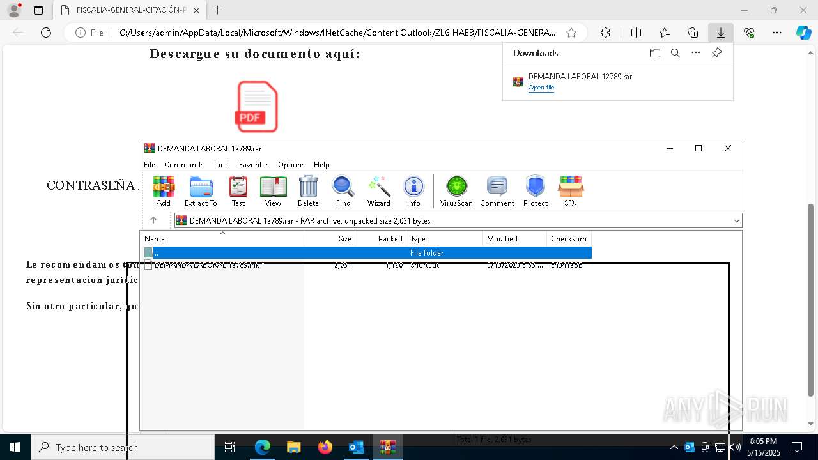Image resolution: width=818 pixels, height=460 pixels.
Task: Click the View toolbar icon
Action: [x=273, y=191]
